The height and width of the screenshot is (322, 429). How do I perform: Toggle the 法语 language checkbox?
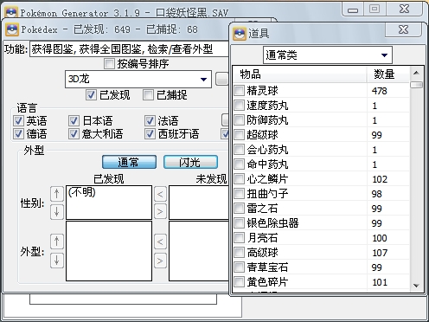point(150,120)
